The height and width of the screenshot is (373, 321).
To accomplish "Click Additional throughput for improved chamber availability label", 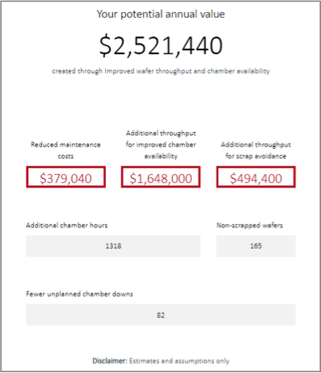I will coord(161,145).
